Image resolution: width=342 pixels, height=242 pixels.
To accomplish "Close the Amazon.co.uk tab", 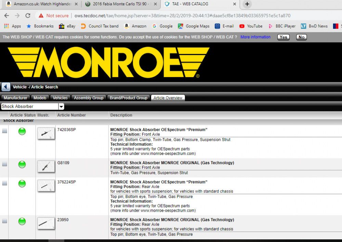I will pyautogui.click(x=76, y=4).
